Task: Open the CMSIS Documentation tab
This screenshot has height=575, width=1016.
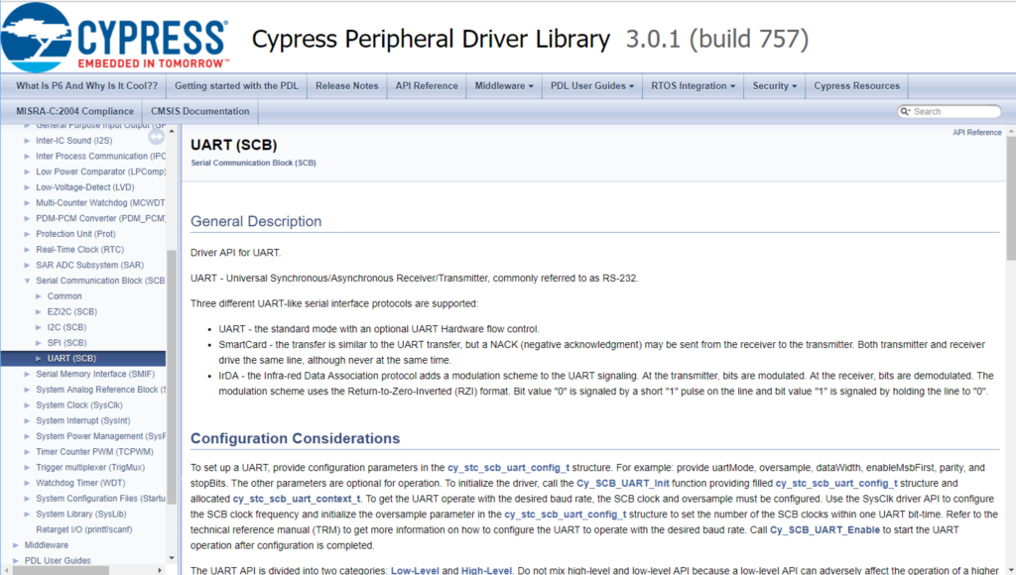Action: 200,111
